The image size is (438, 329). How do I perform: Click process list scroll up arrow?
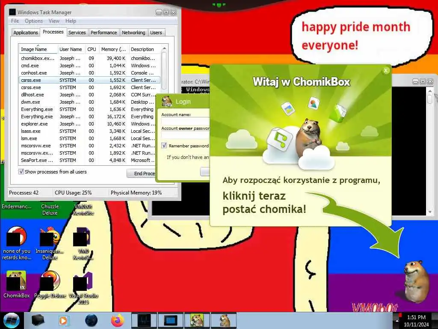[164, 49]
